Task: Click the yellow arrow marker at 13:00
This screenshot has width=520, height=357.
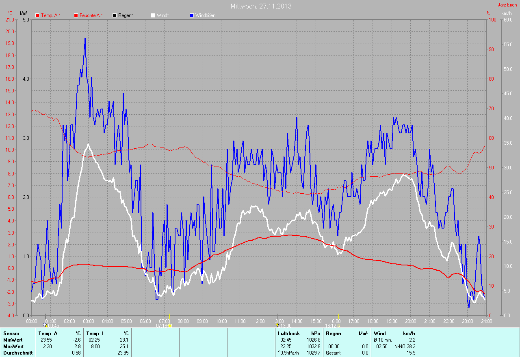Action: (x=277, y=325)
